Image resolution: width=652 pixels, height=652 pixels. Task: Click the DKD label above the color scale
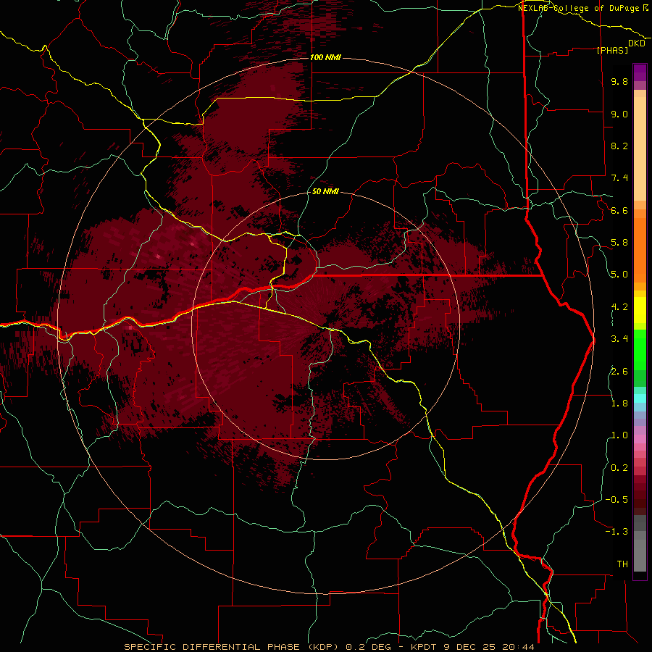(x=637, y=43)
